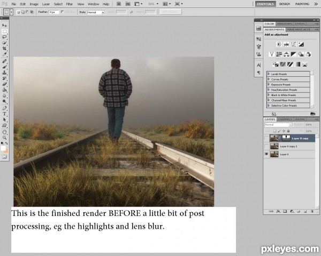The width and height of the screenshot is (321, 256).
Task: Select the Zoom tool
Action: (4, 138)
